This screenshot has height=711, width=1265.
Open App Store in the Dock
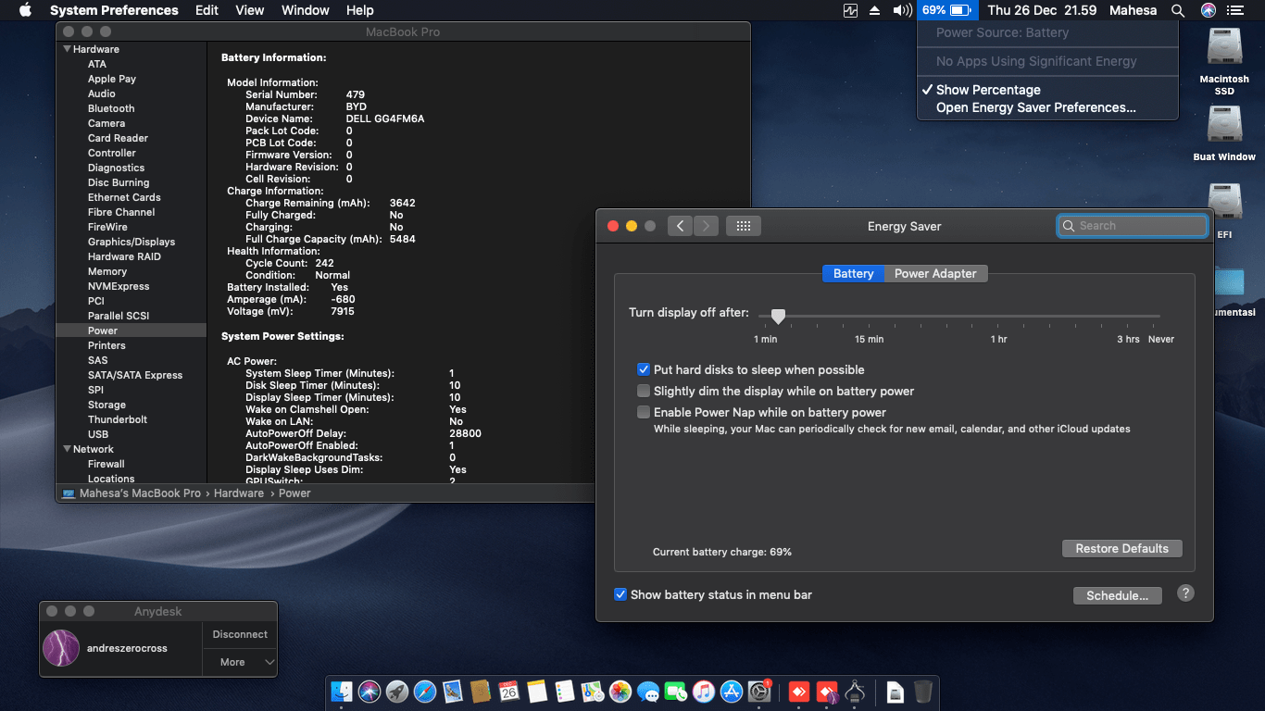click(732, 692)
